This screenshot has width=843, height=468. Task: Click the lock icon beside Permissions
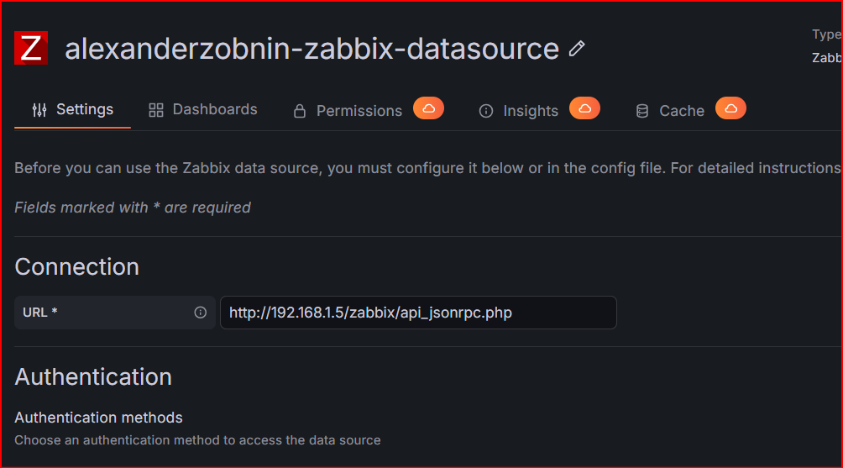[x=300, y=111]
